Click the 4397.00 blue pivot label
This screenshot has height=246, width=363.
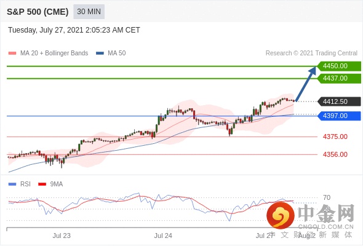coord(339,116)
